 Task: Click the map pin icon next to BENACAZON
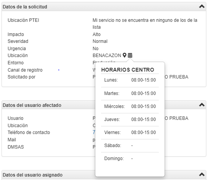point(124,55)
